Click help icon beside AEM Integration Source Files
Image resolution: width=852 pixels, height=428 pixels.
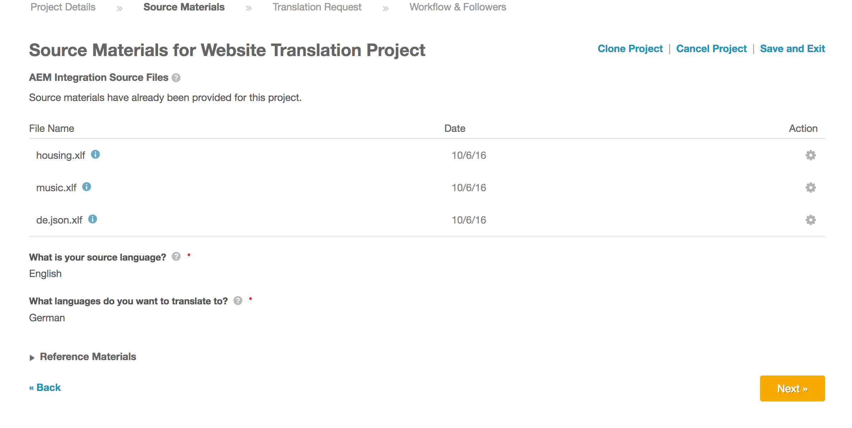tap(176, 78)
